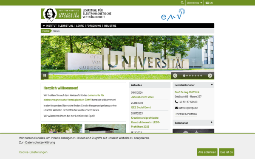Click the Home breadcrumb
The image size is (255, 159).
point(46,31)
